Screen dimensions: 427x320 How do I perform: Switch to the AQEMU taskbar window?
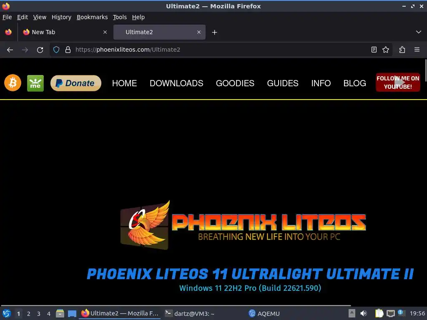(x=264, y=313)
